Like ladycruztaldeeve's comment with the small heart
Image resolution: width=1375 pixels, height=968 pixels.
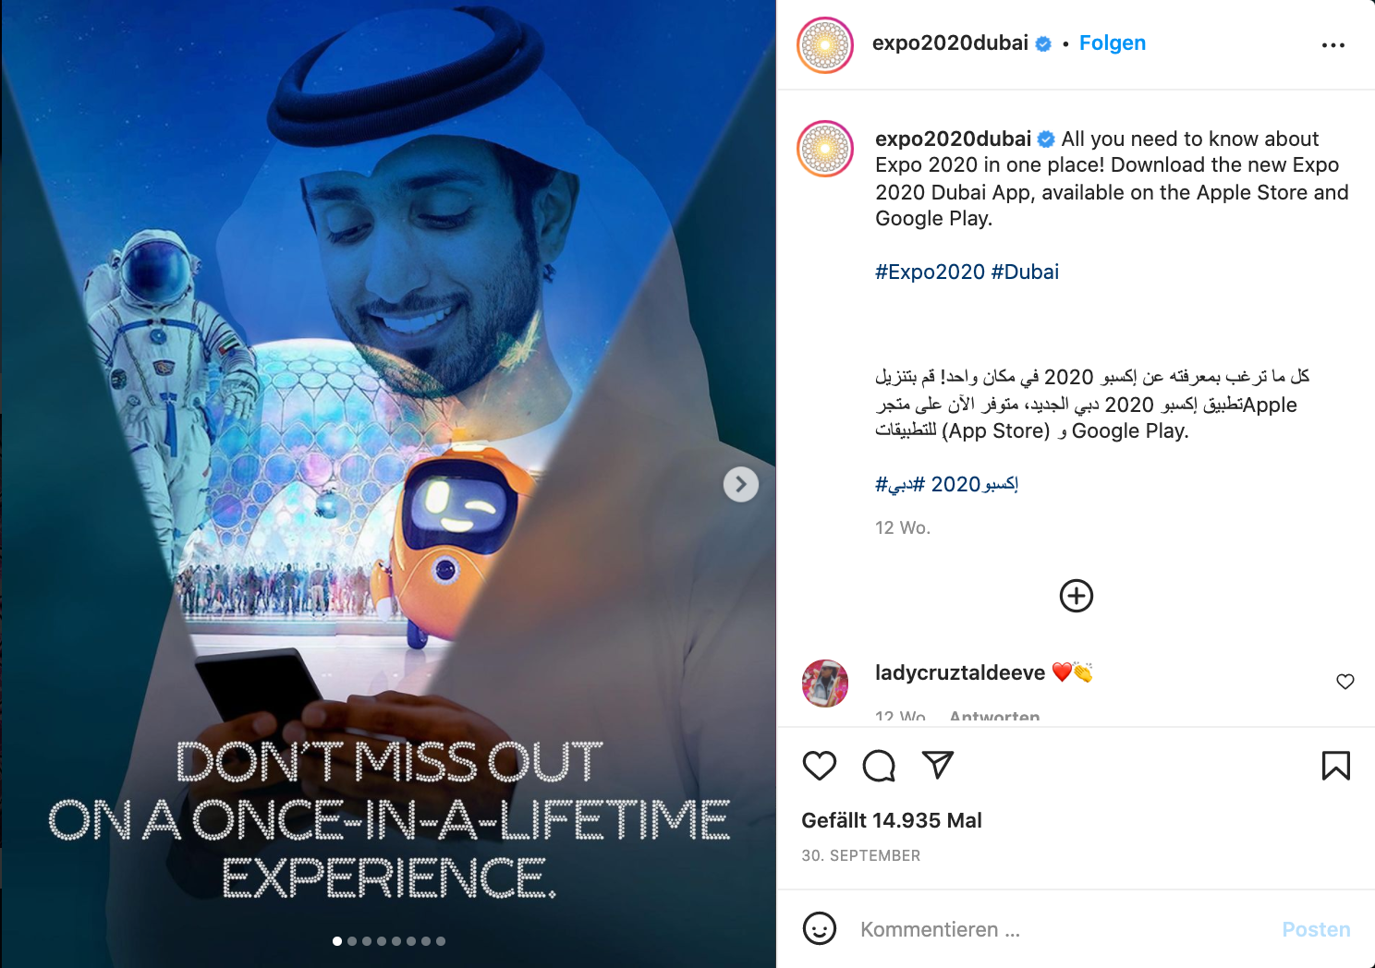[x=1345, y=682]
